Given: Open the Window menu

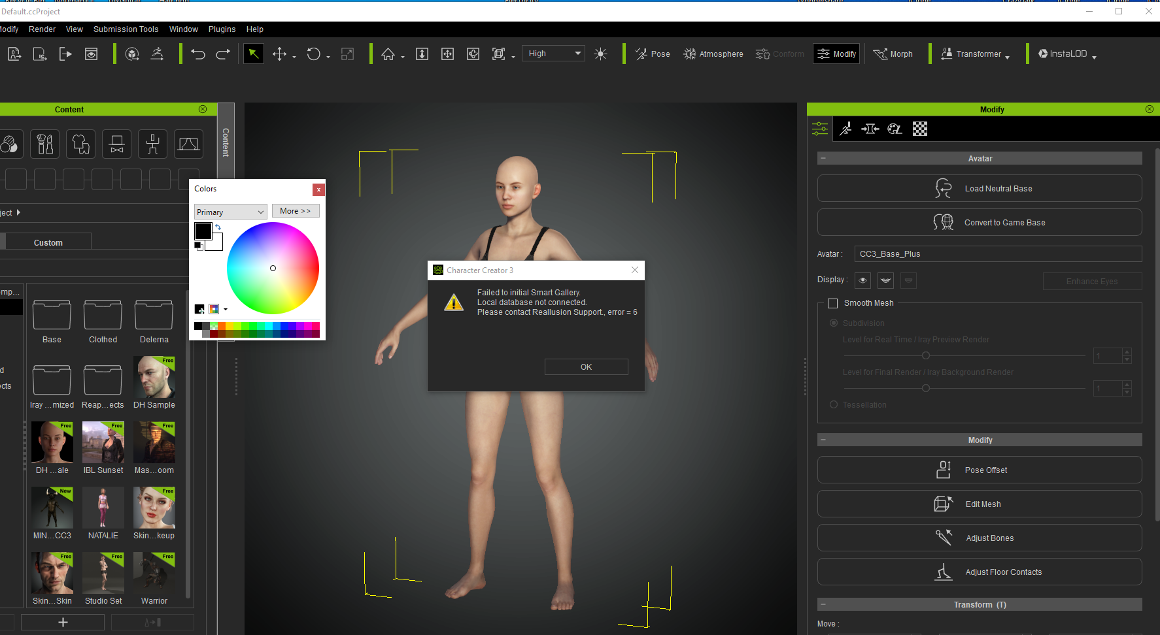Looking at the screenshot, I should 184,29.
